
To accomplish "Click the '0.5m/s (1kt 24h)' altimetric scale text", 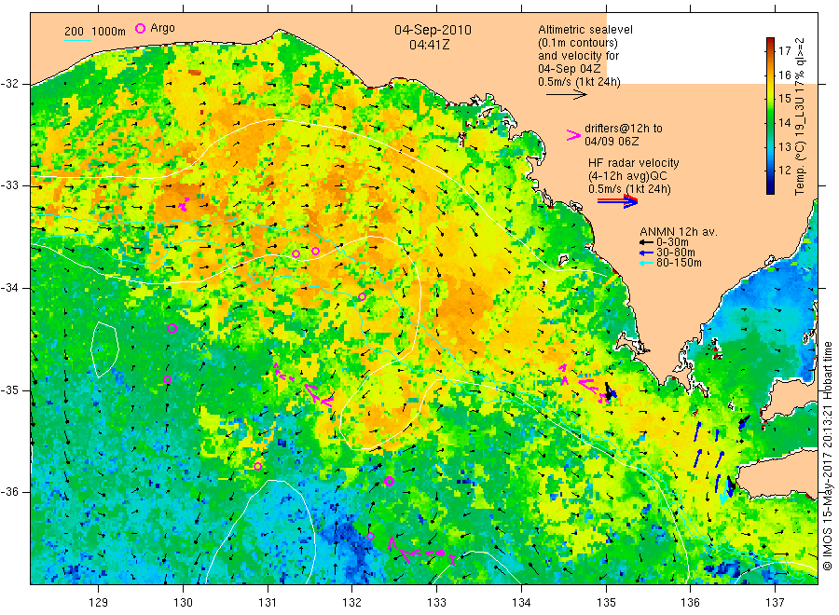I will coord(580,82).
